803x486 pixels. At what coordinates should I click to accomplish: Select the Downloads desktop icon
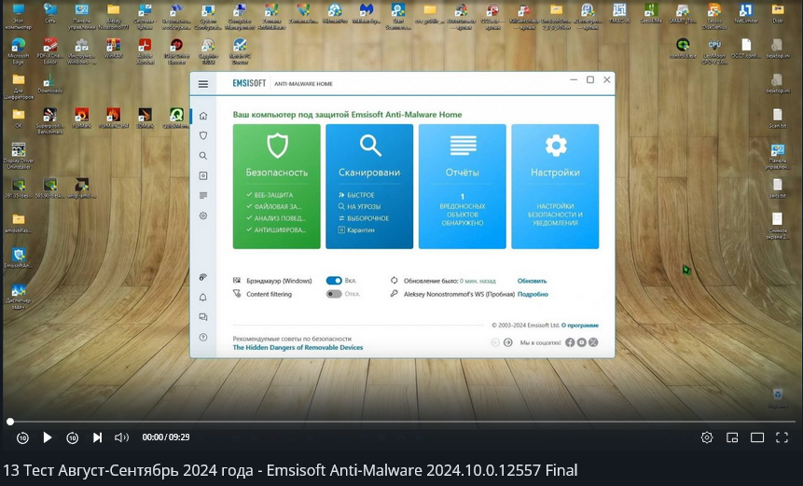tap(49, 83)
